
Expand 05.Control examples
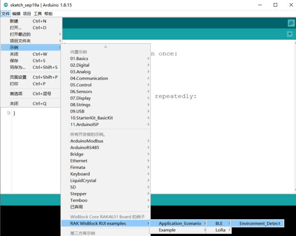pos(106,85)
